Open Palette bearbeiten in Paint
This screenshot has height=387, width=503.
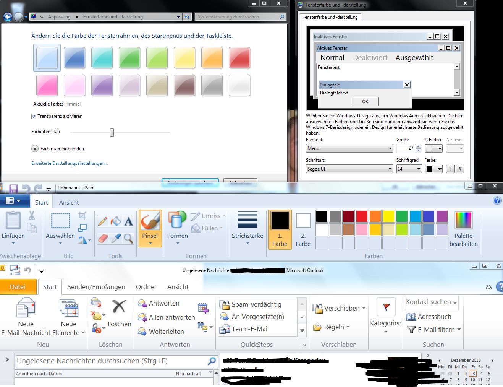464,229
